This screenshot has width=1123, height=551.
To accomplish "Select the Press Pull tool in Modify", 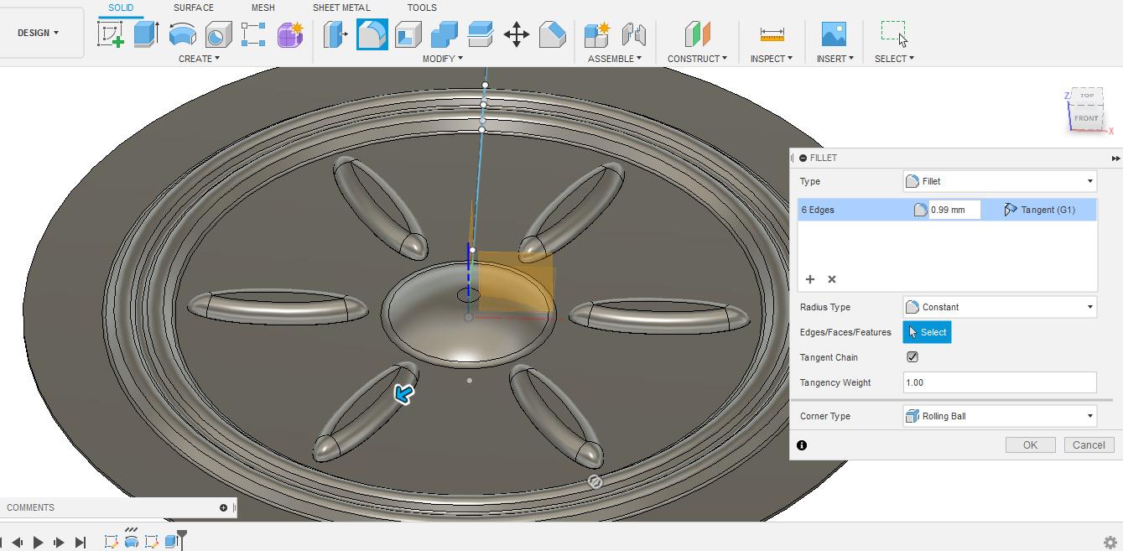I will pyautogui.click(x=335, y=35).
